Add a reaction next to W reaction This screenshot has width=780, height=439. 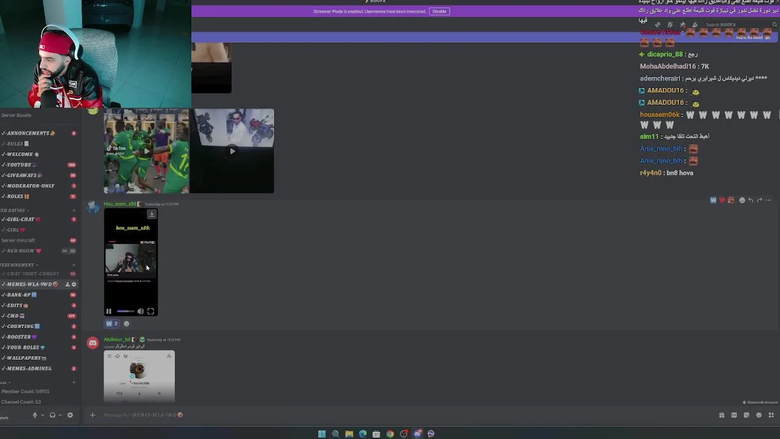point(127,324)
